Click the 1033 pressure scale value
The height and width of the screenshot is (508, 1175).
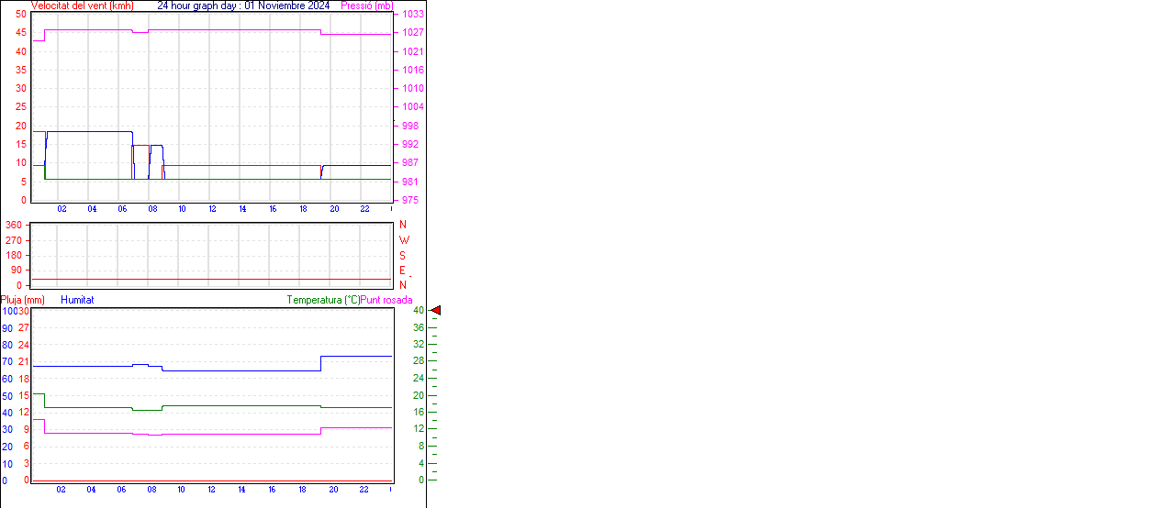[412, 15]
